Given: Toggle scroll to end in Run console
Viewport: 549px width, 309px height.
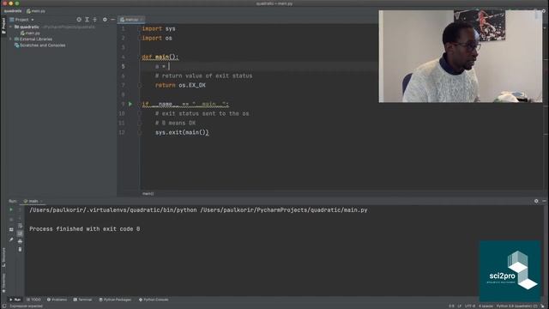Looking at the screenshot, I should click(20, 233).
